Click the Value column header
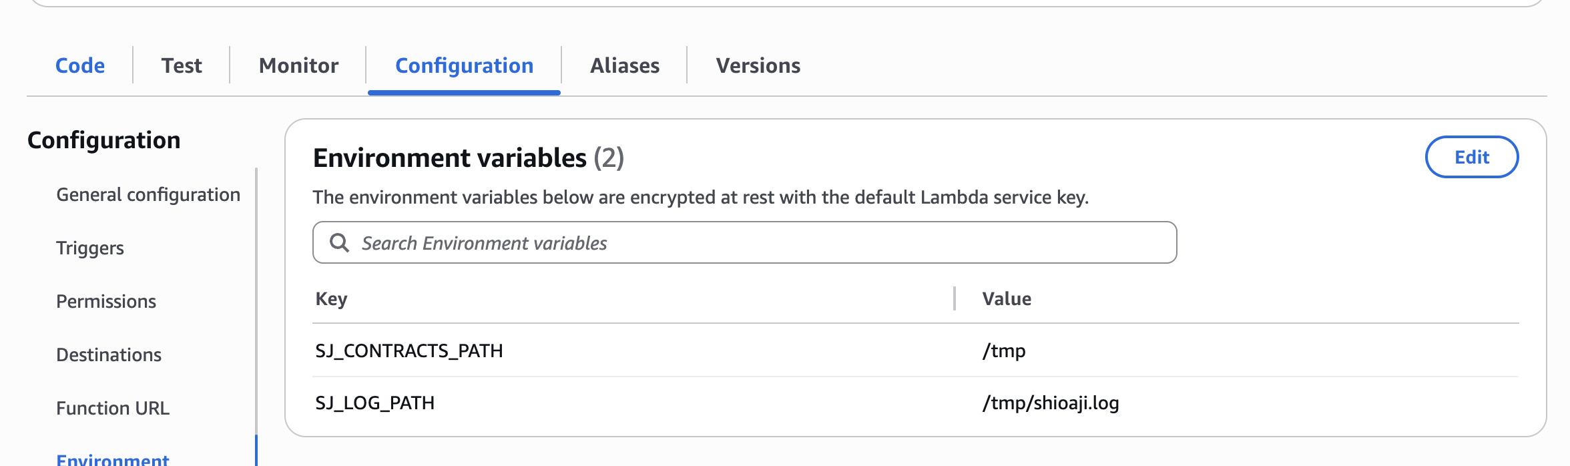Image resolution: width=1570 pixels, height=466 pixels. click(x=1007, y=298)
